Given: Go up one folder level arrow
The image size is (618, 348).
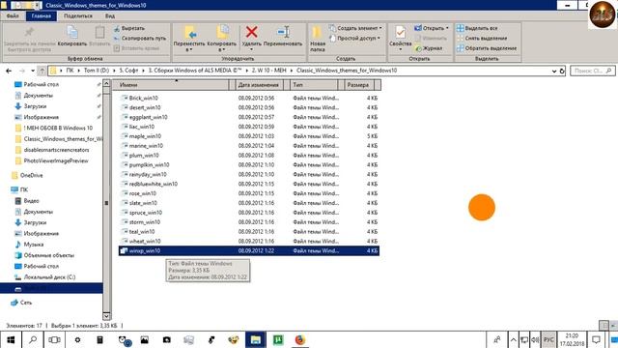Looking at the screenshot, I should 42,71.
